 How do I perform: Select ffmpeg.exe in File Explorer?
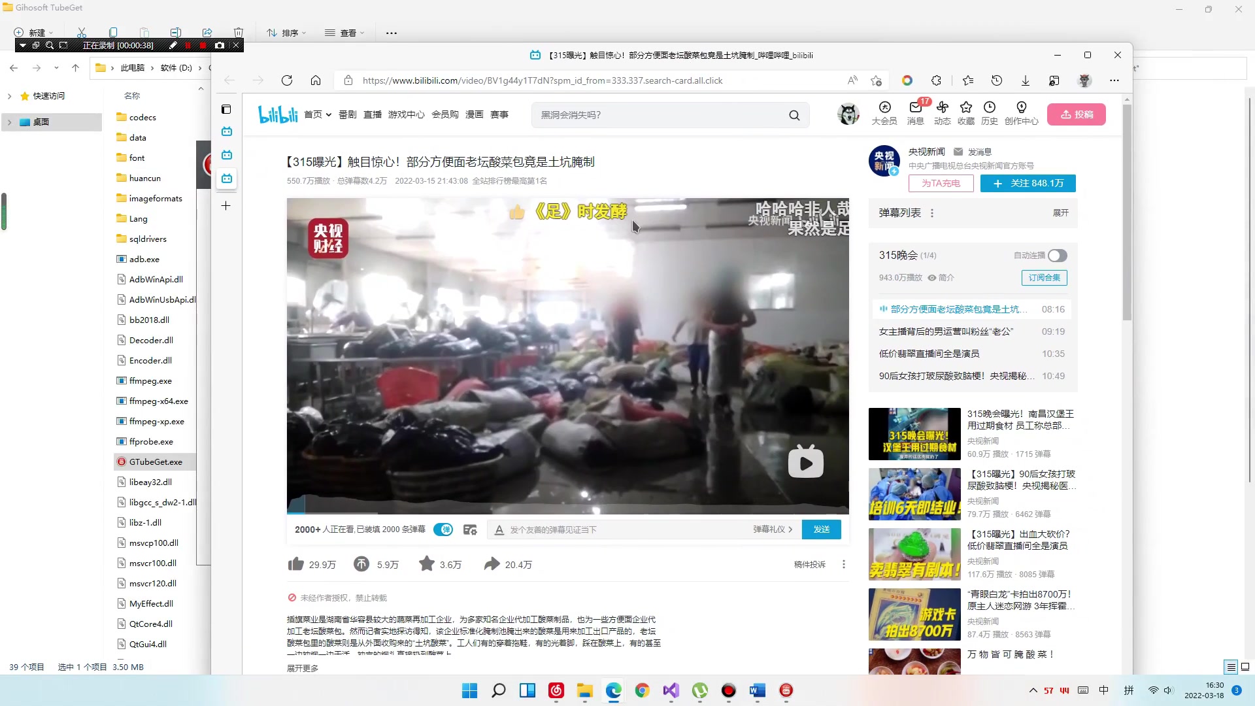point(150,381)
